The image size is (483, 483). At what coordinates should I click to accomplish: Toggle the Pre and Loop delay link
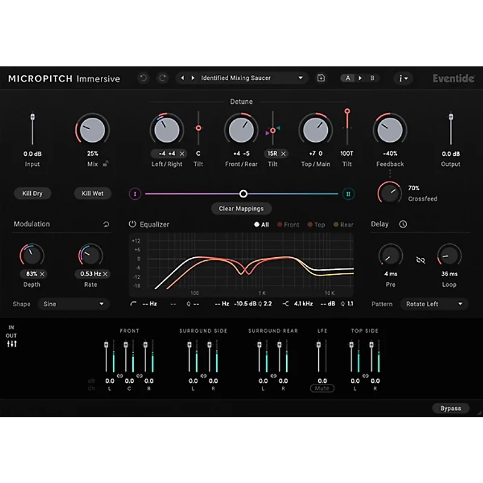point(420,260)
